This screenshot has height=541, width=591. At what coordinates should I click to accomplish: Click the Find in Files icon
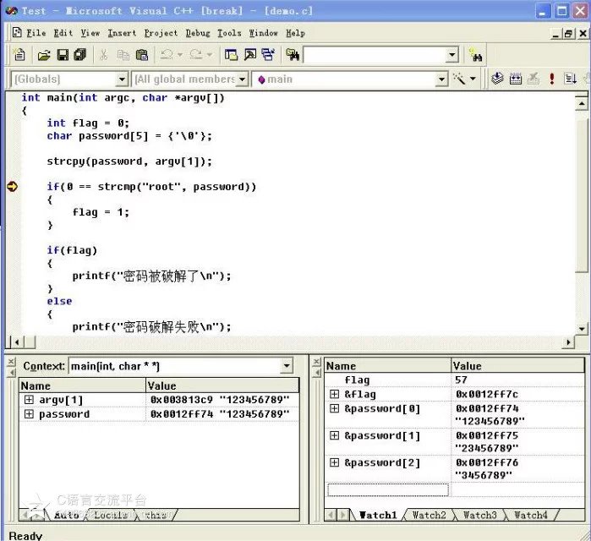pos(293,55)
